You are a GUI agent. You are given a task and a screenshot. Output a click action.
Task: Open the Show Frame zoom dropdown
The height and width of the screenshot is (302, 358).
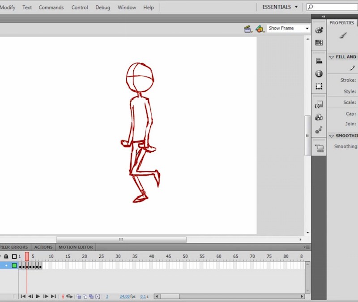pos(306,28)
